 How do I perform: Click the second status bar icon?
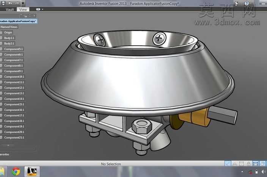pyautogui.click(x=235, y=163)
